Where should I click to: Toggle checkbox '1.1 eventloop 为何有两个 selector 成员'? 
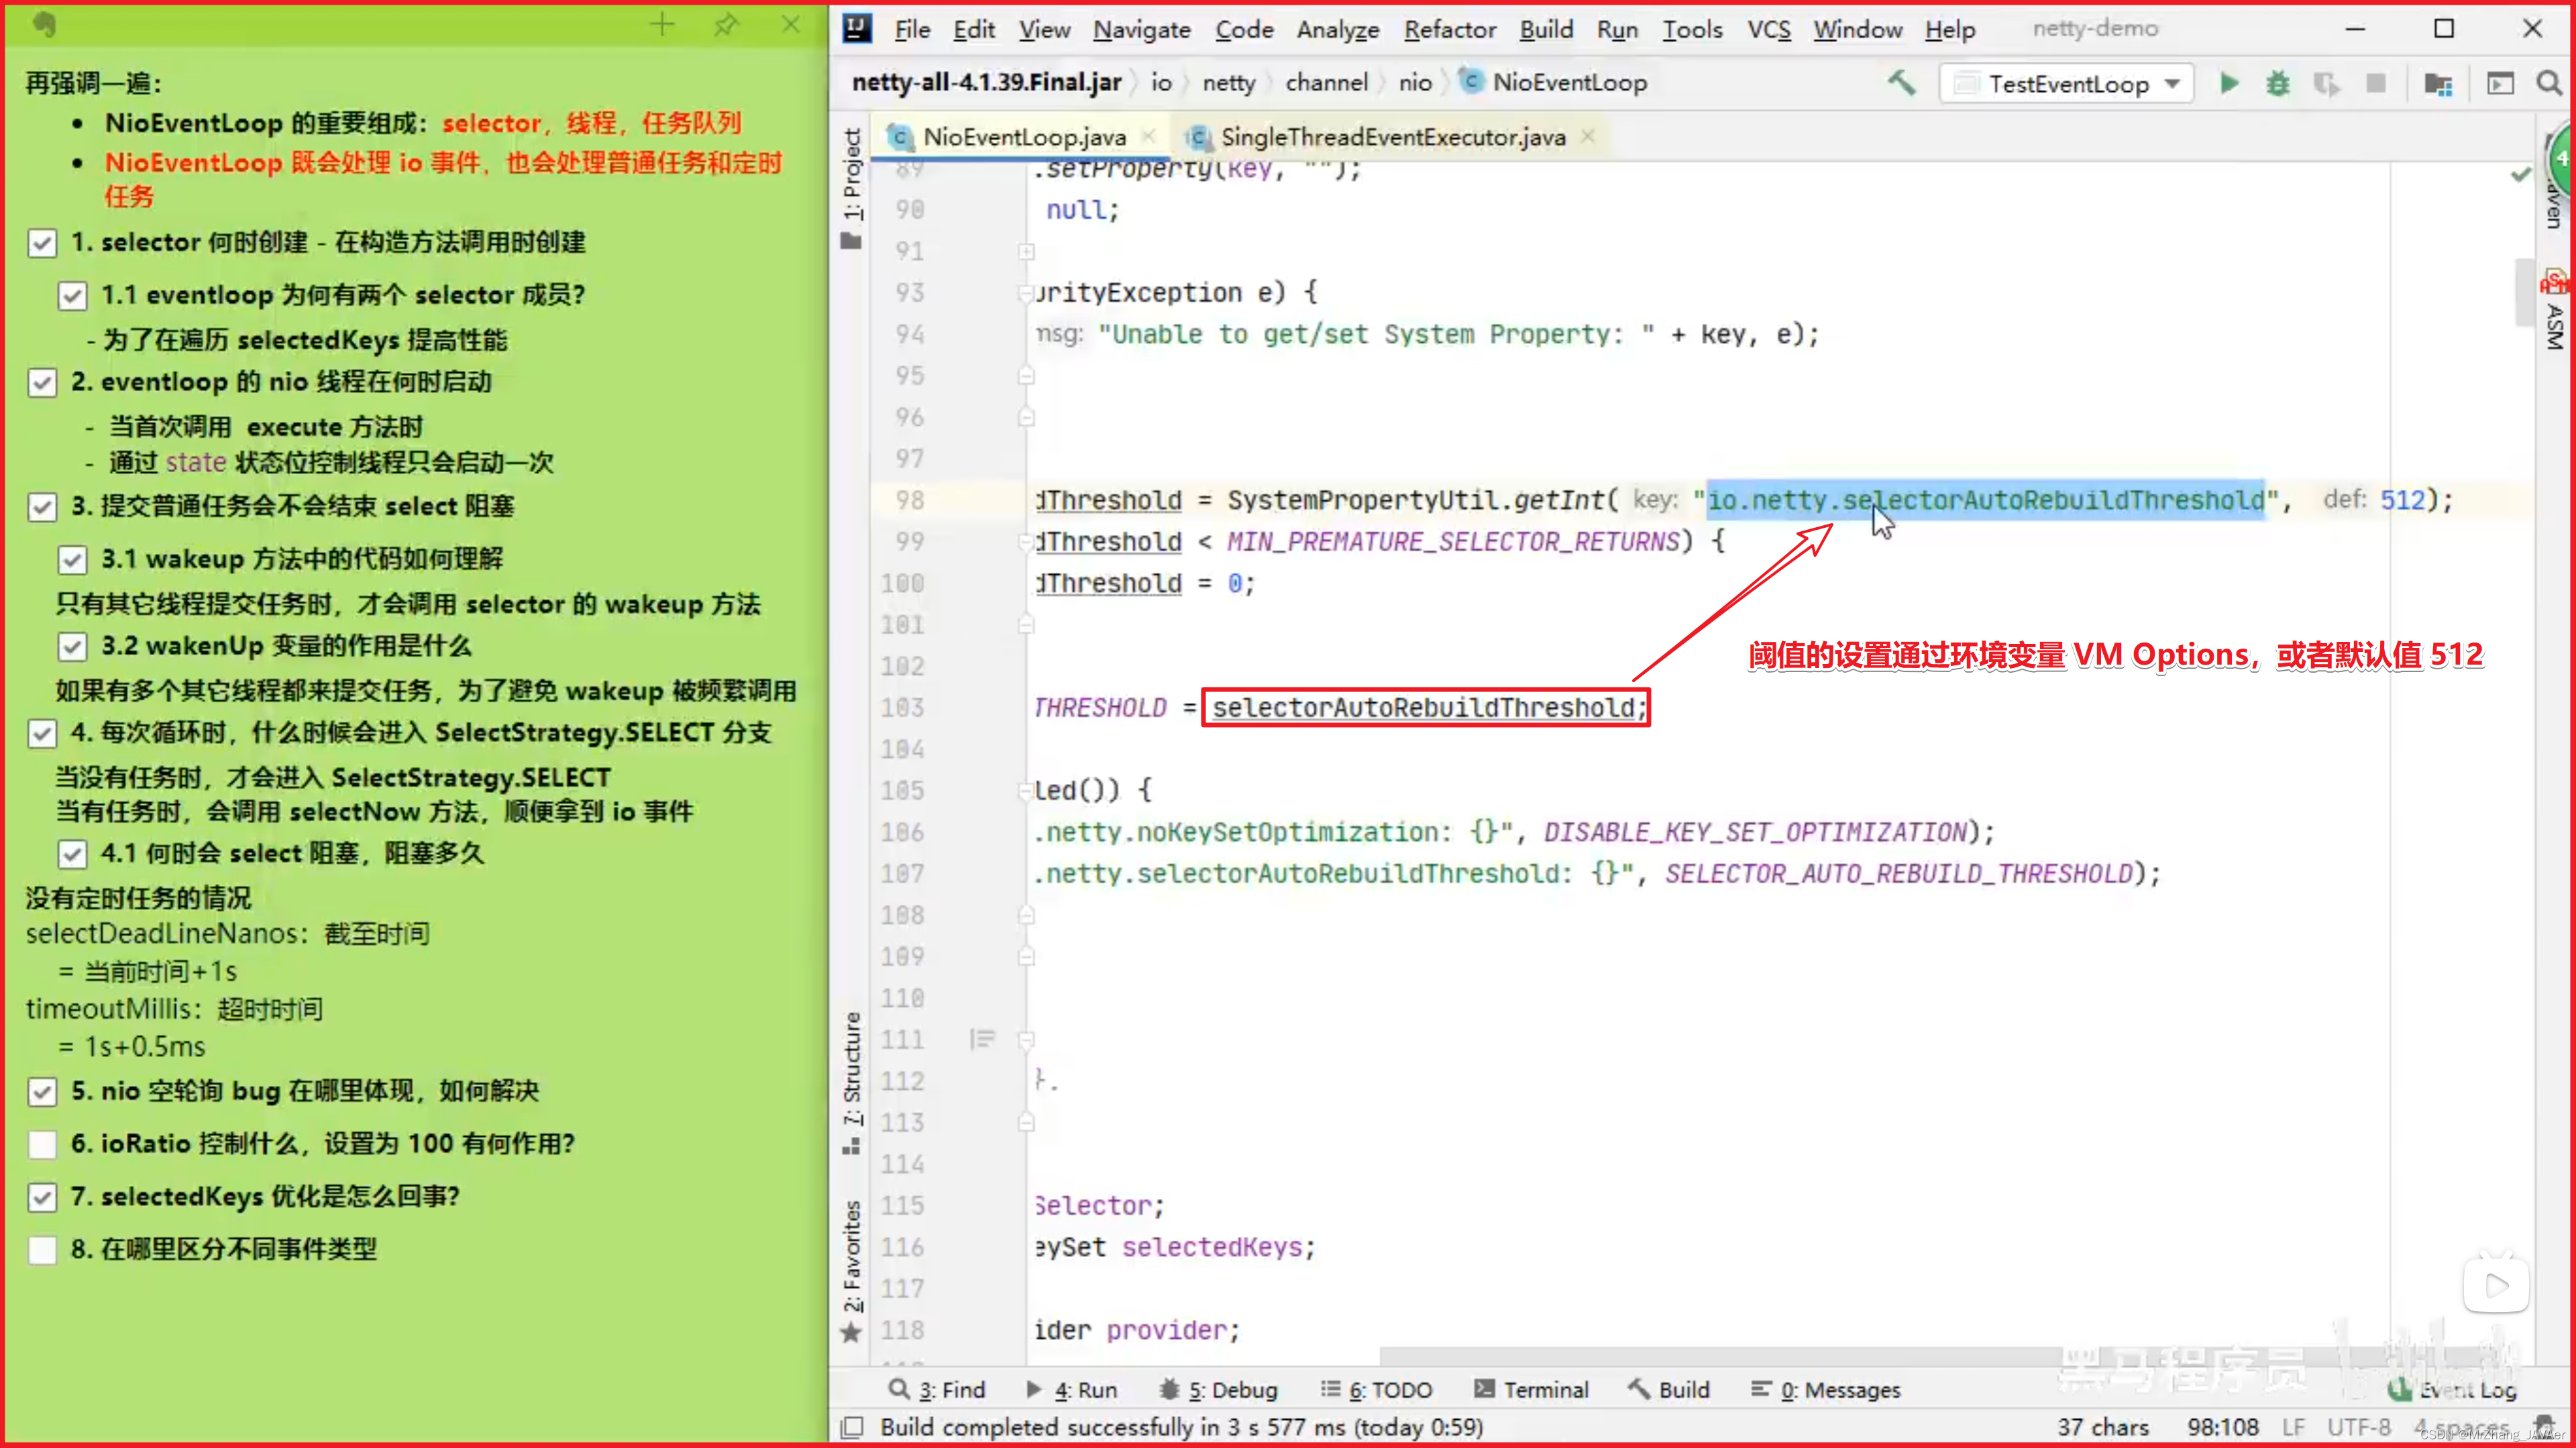pyautogui.click(x=72, y=296)
